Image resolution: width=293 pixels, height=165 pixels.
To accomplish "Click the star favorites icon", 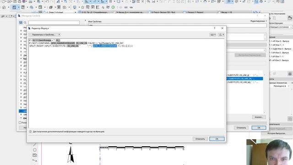I will click(82, 7).
